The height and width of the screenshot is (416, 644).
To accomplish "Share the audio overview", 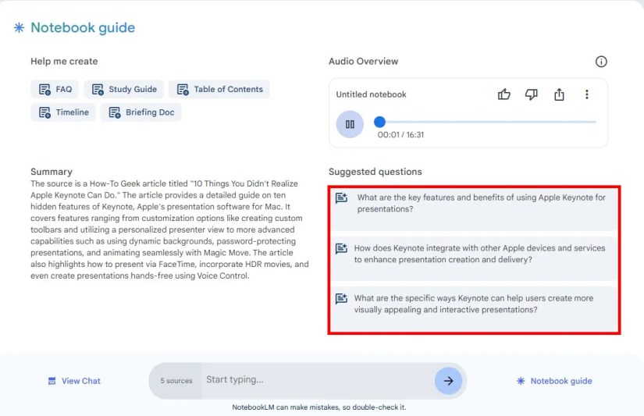I will tap(559, 94).
